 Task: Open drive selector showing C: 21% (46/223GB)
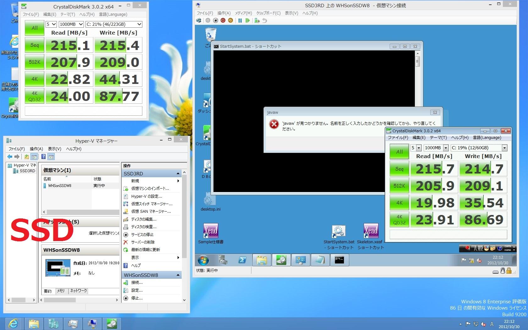[114, 24]
